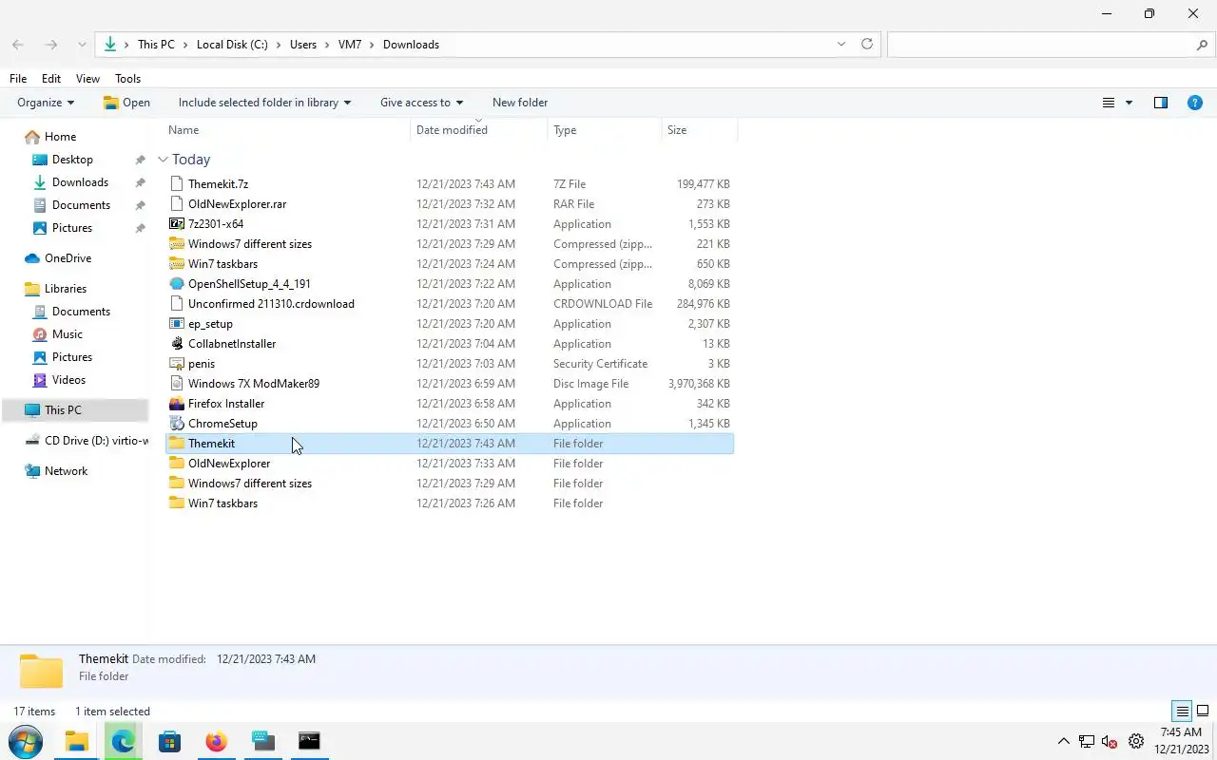Screen dimensions: 1217x760
Task: Select the ChromeSetup icon
Action: [x=176, y=424]
